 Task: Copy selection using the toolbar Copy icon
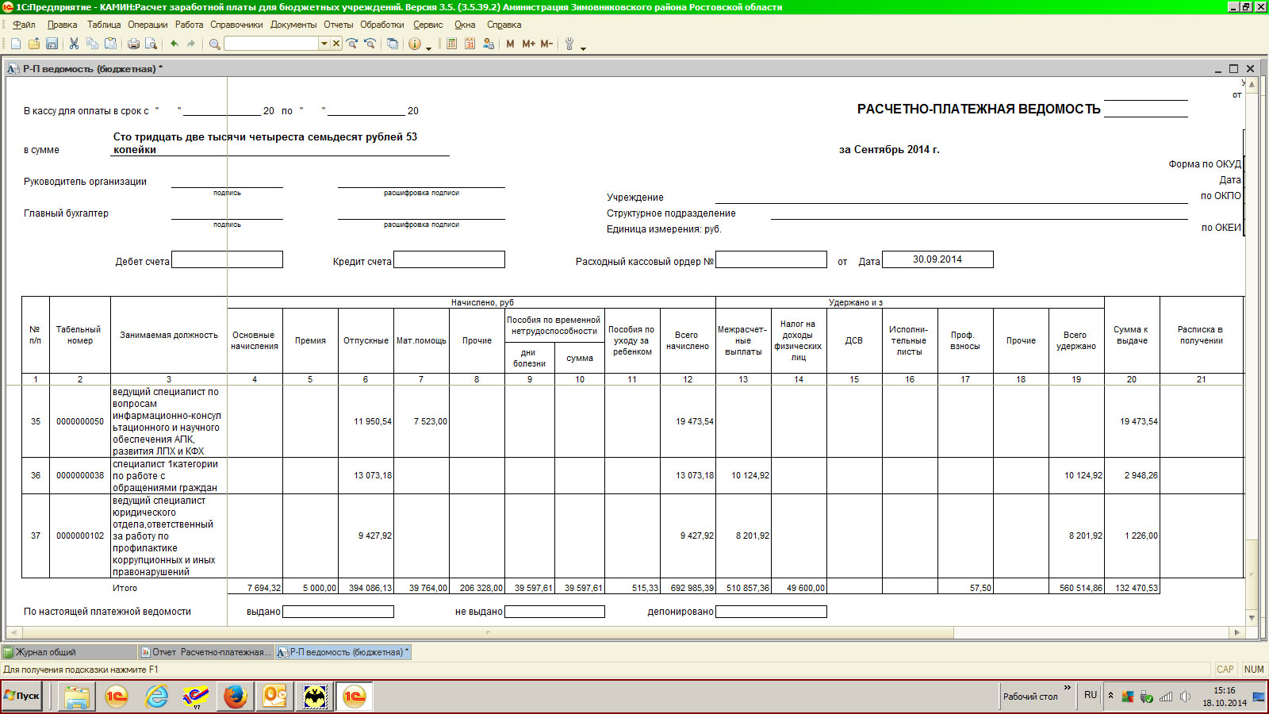[x=92, y=44]
